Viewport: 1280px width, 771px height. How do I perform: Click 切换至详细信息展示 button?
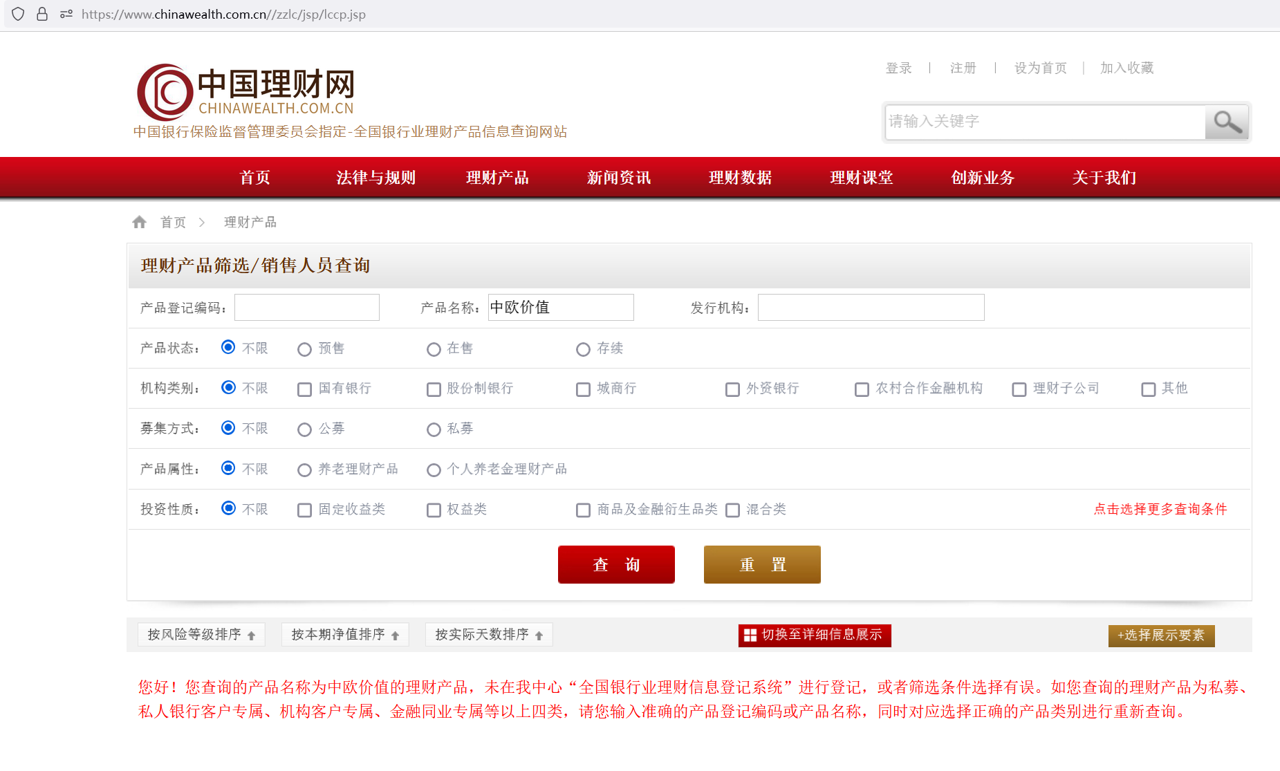point(815,635)
